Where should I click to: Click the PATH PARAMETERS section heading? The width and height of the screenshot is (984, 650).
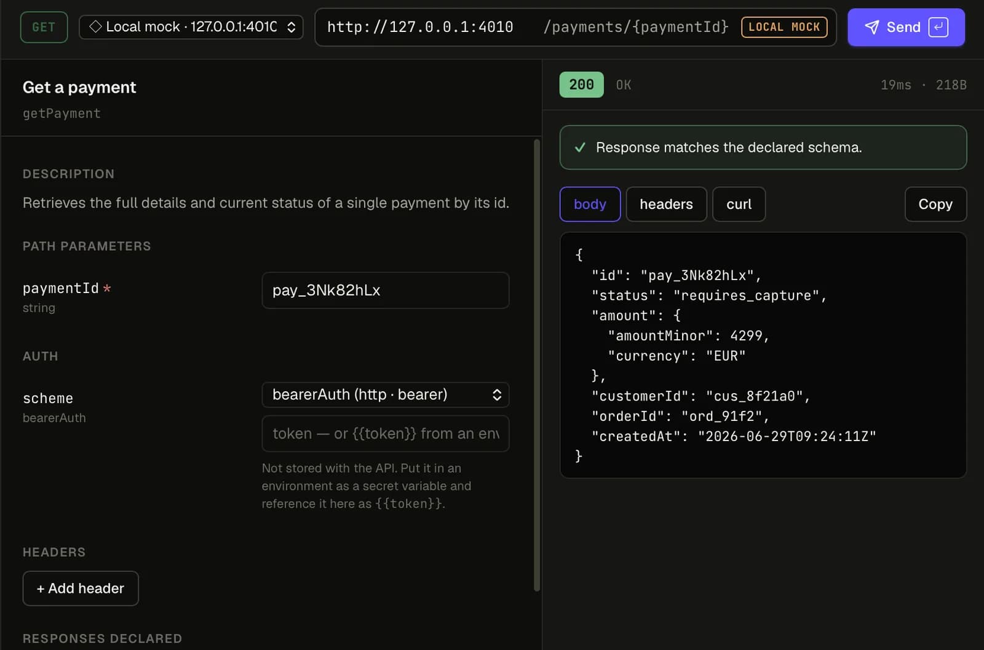point(87,246)
